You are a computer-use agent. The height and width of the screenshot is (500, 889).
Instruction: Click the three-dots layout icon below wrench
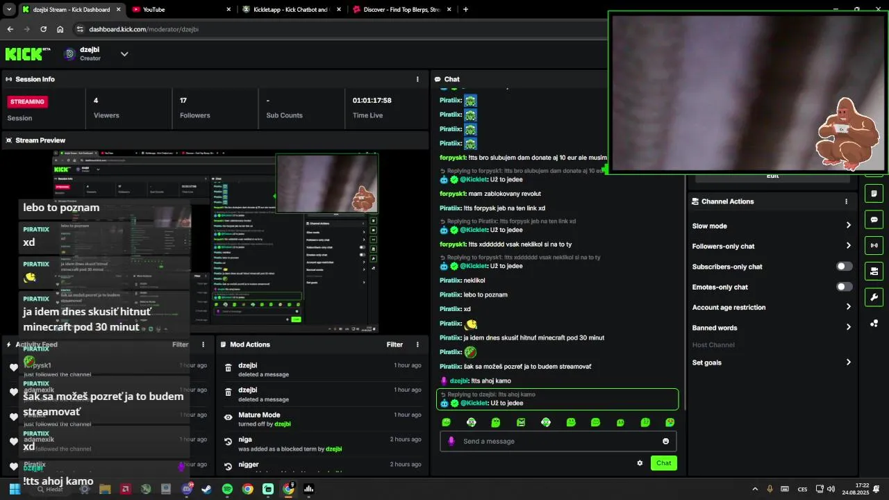[874, 323]
